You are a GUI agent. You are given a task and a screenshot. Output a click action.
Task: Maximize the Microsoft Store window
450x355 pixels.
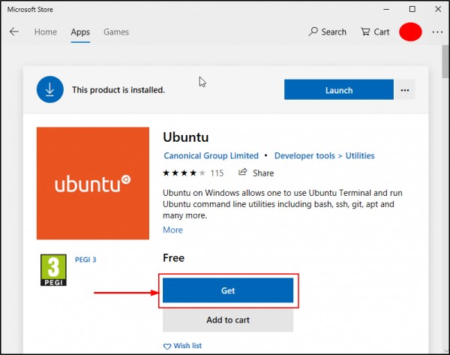point(412,9)
